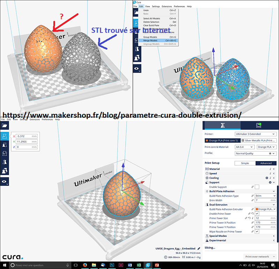The width and height of the screenshot is (279, 269).
Task: Select the Move tool beside the X/Y/Z fields
Action: tap(5, 136)
